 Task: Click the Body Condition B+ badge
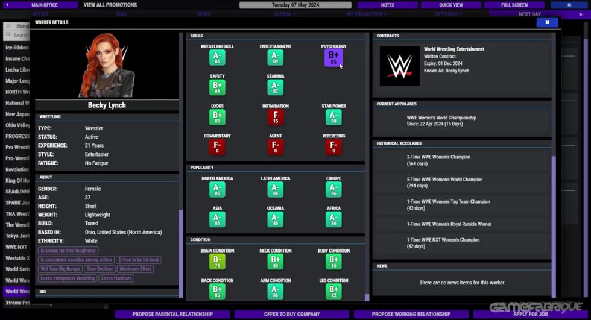333,262
